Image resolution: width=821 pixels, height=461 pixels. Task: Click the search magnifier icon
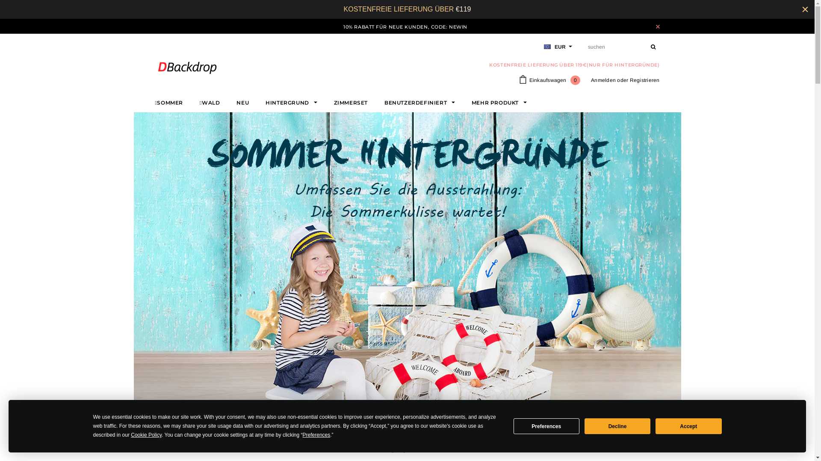pyautogui.click(x=653, y=47)
